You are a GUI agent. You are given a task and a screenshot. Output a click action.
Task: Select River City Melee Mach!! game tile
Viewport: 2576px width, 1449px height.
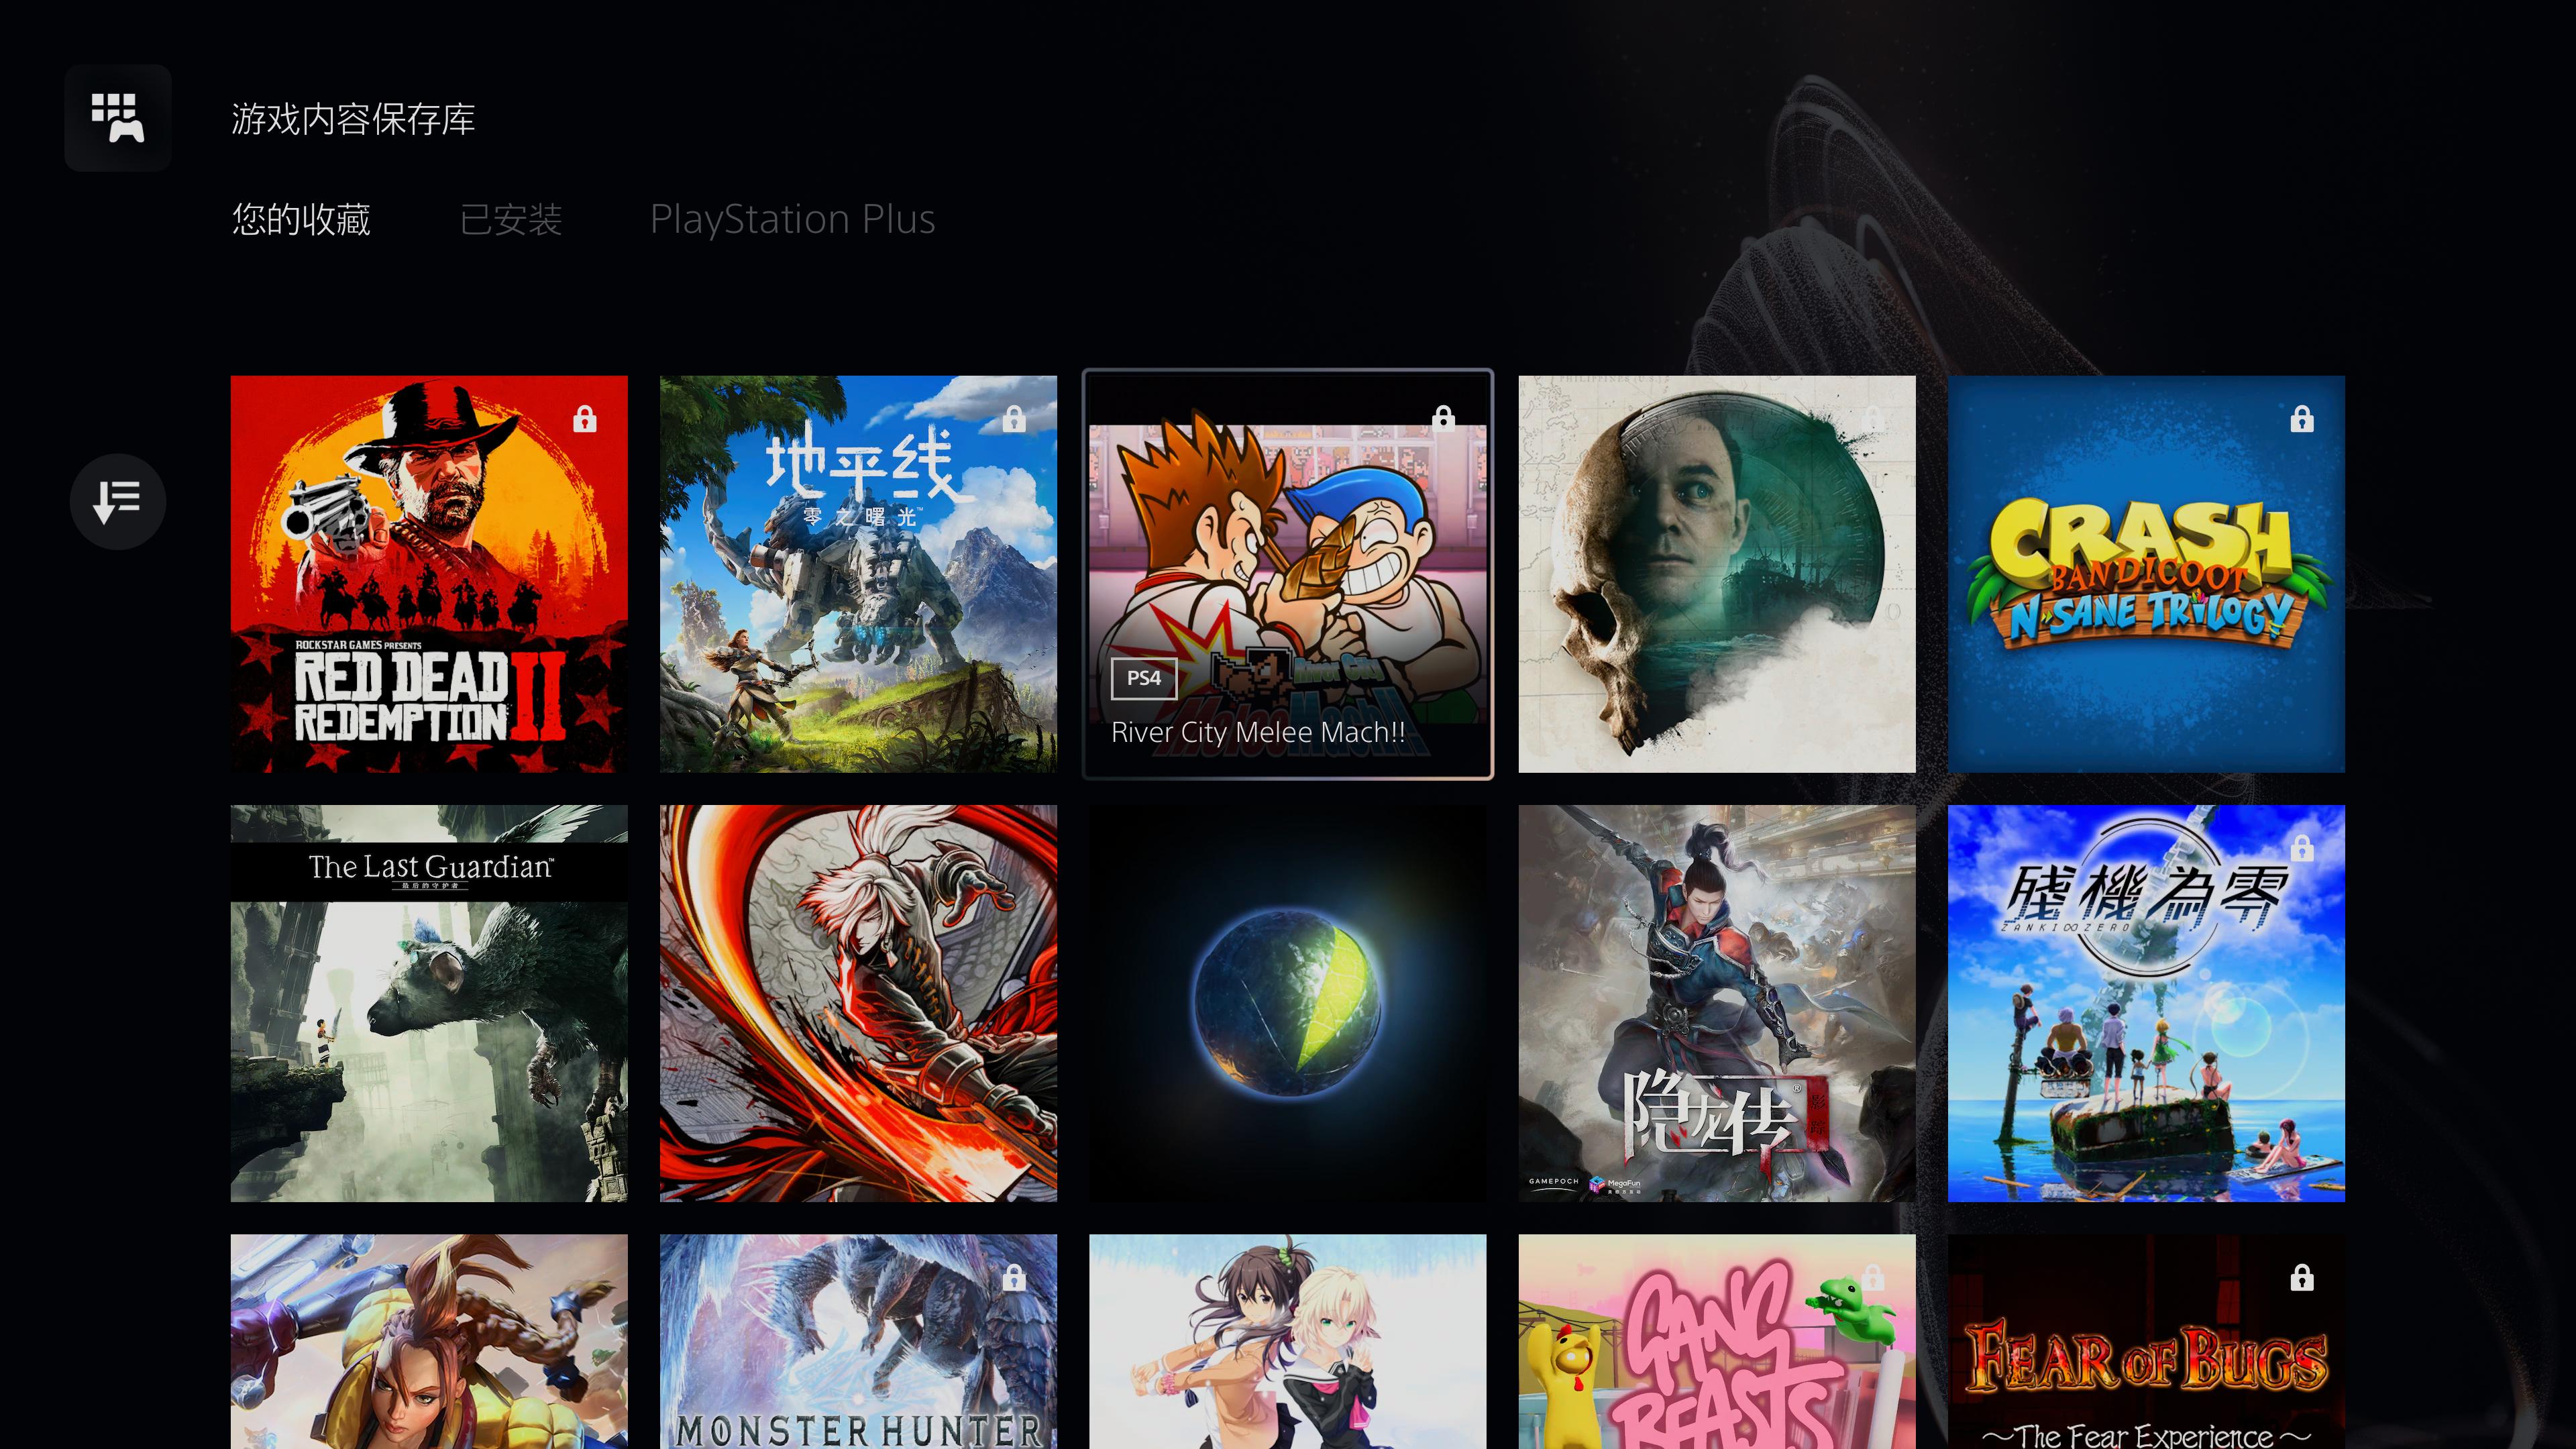(1288, 574)
